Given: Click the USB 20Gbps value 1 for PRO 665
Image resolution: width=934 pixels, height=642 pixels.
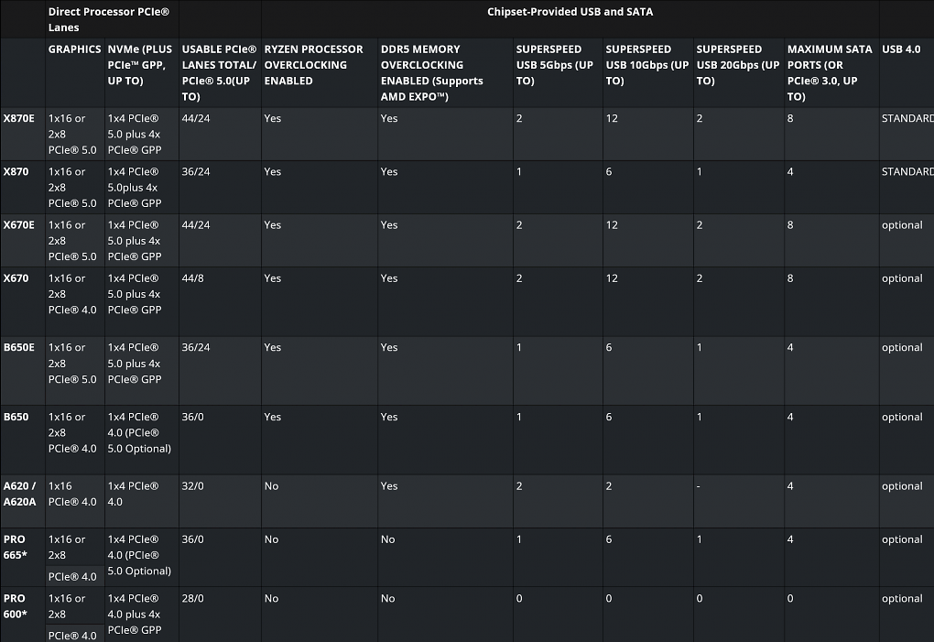Looking at the screenshot, I should pyautogui.click(x=700, y=539).
